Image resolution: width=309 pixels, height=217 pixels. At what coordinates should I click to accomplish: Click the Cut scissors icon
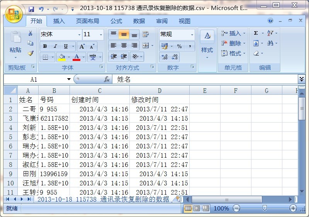(x=30, y=34)
